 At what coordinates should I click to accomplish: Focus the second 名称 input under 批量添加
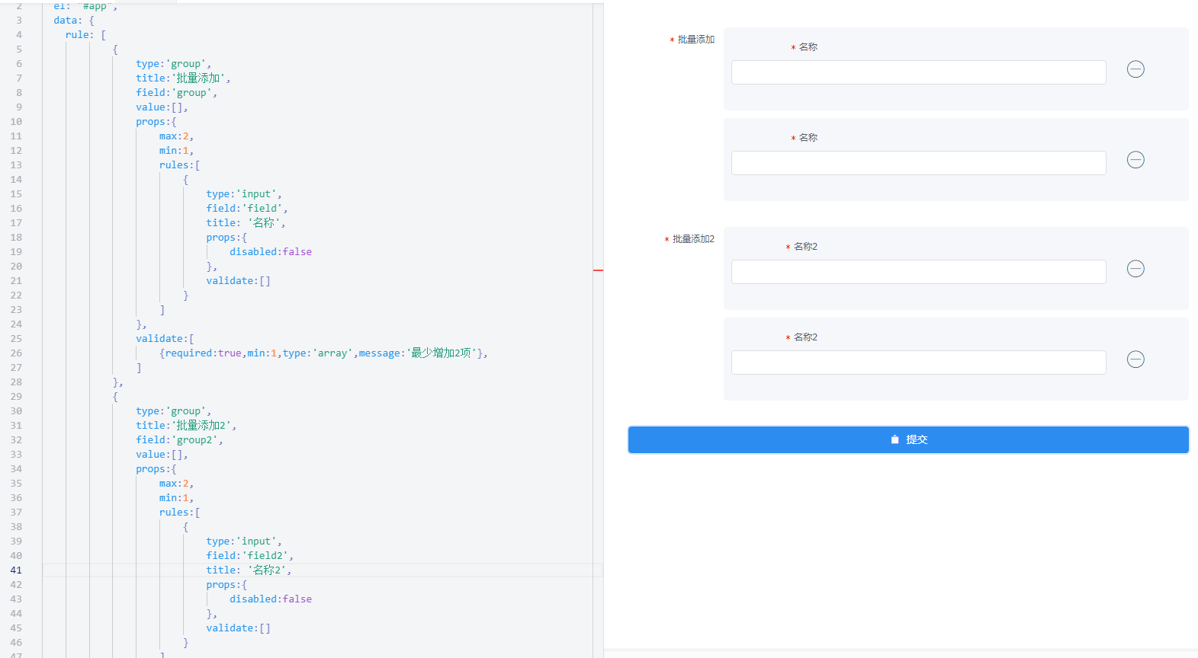pos(918,163)
